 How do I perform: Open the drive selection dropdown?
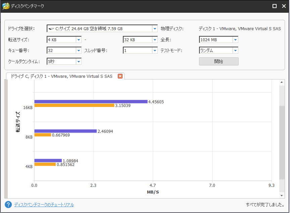click(155, 29)
